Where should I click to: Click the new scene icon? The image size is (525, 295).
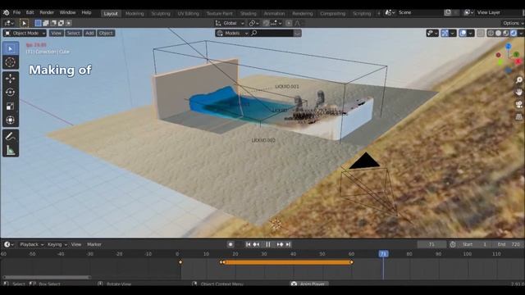point(447,13)
